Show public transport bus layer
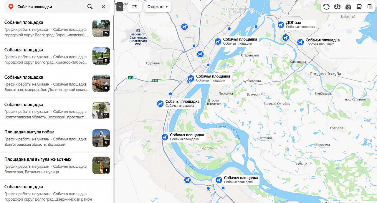This screenshot has width=377, height=203. [359, 7]
